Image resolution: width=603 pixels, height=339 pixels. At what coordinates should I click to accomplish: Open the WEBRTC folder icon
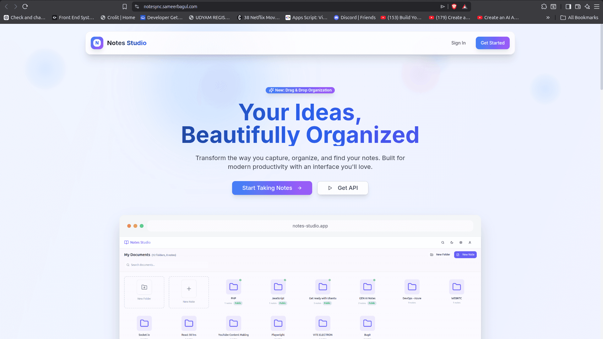tap(456, 287)
